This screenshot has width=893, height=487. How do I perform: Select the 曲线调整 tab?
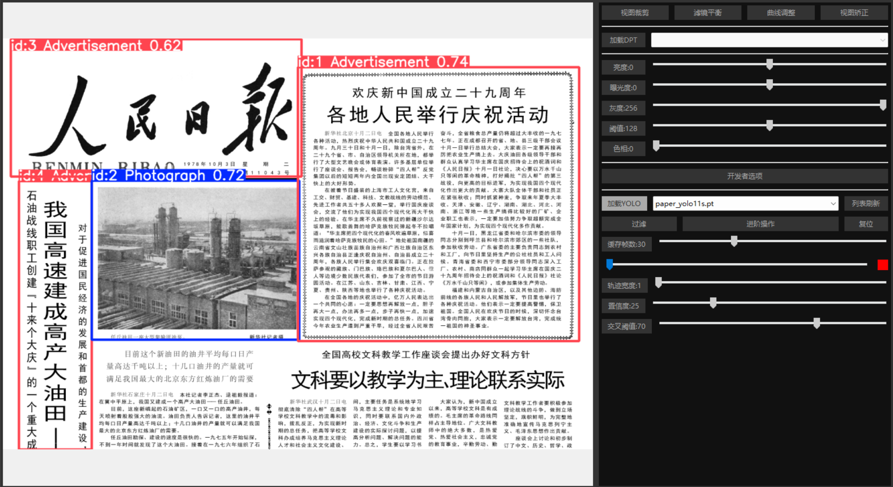[781, 13]
